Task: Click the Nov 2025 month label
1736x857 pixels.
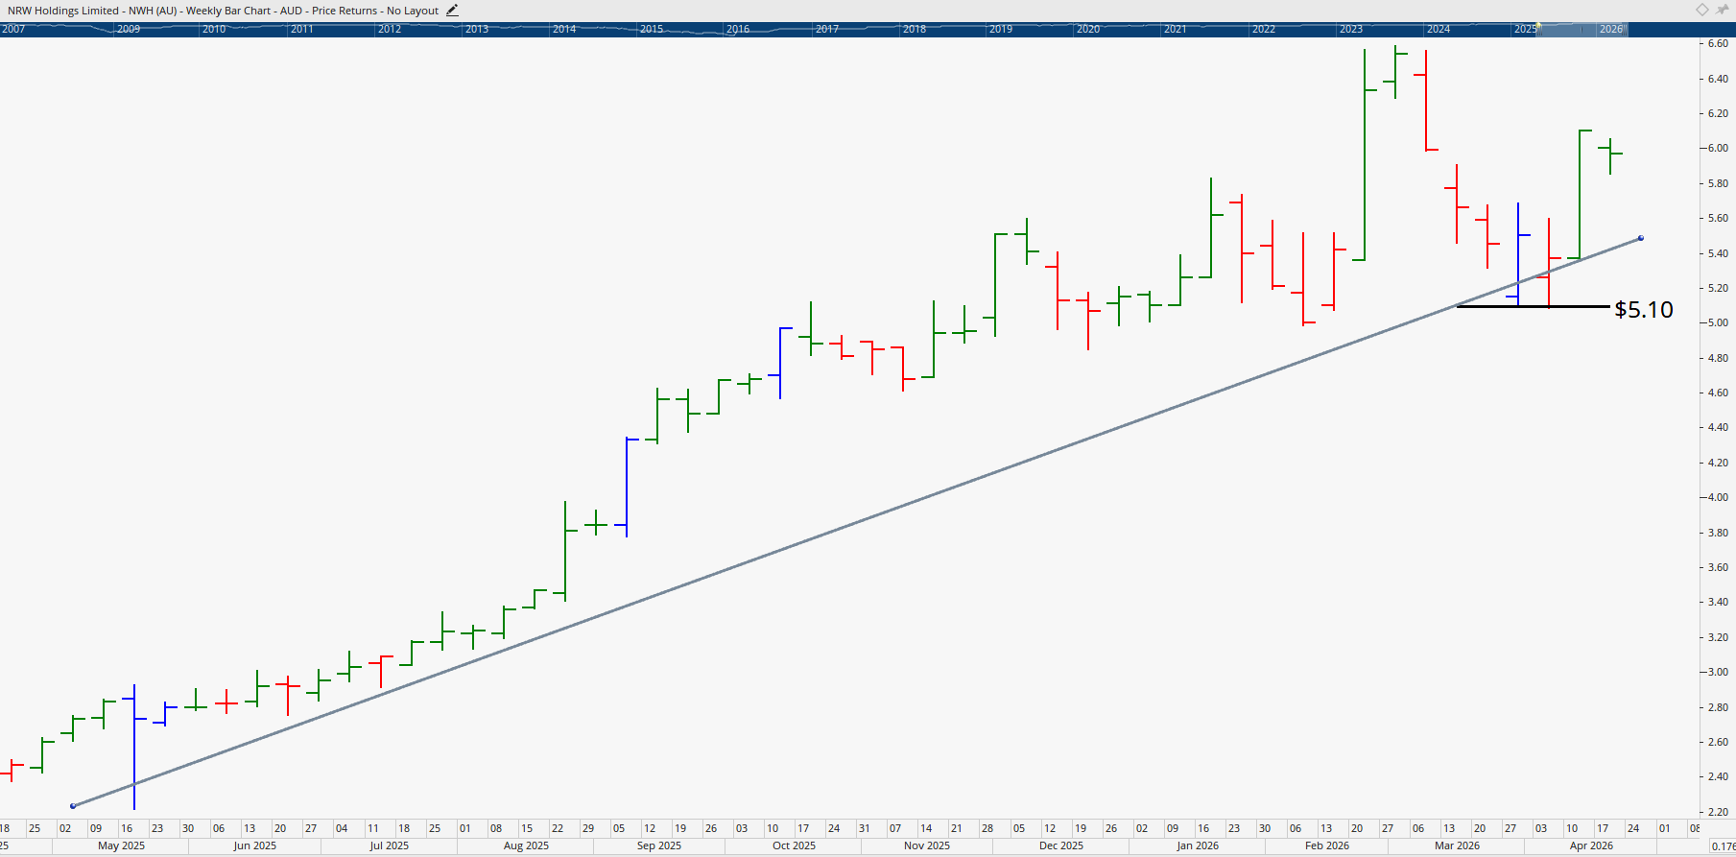Action: click(927, 845)
